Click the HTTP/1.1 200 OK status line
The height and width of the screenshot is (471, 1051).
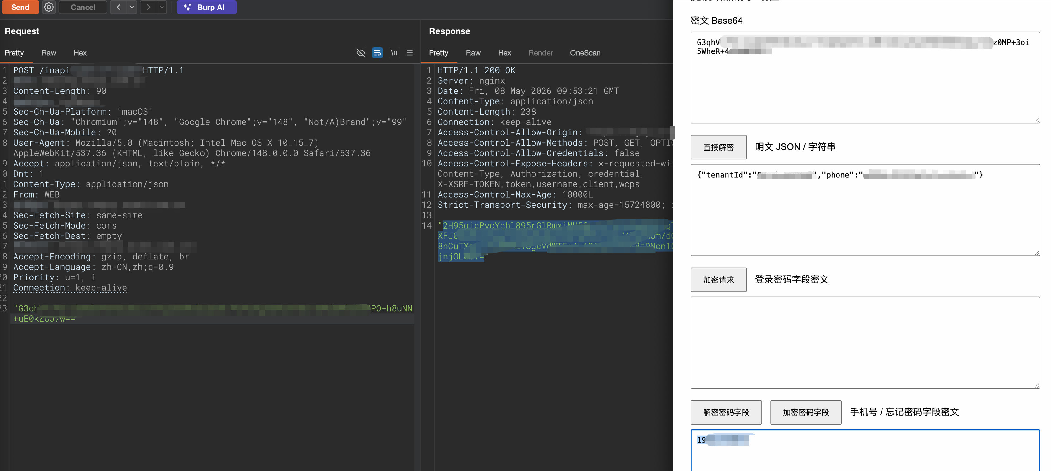click(476, 70)
